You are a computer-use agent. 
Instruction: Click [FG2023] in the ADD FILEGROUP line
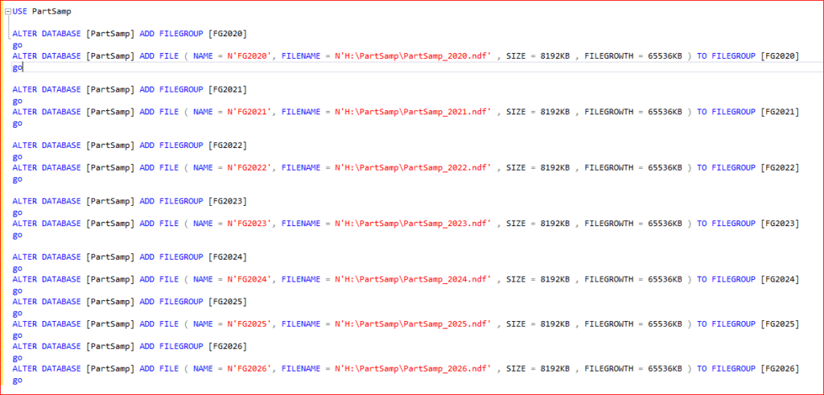click(227, 201)
